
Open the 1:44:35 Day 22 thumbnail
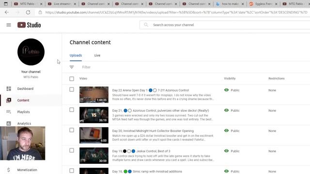[94, 95]
